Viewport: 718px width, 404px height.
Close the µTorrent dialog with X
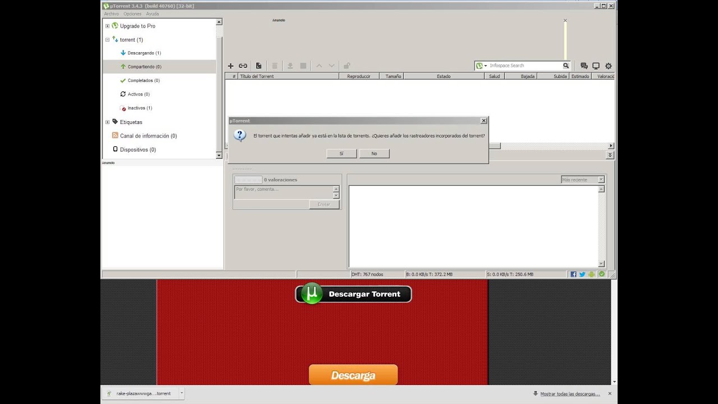coord(484,121)
